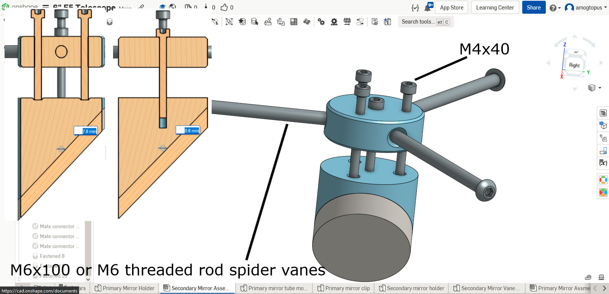Screen dimensions: 609x294
Task: Open the Linear relation tool
Action: (360, 22)
